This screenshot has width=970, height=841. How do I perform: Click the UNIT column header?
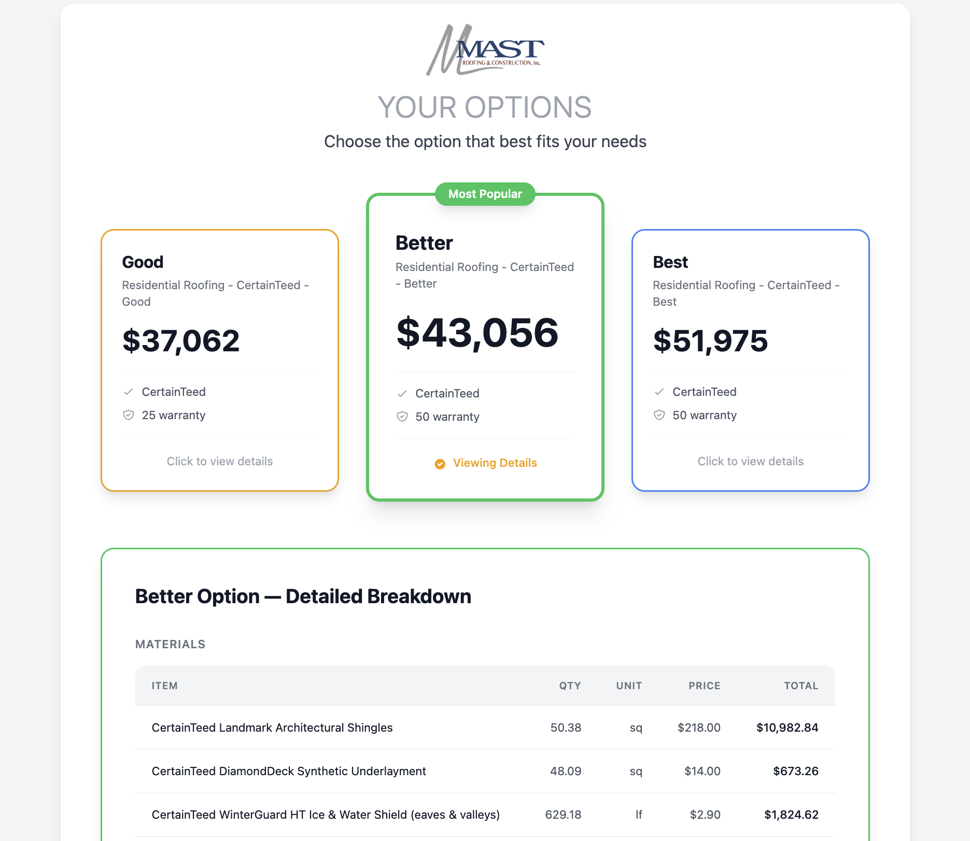629,686
